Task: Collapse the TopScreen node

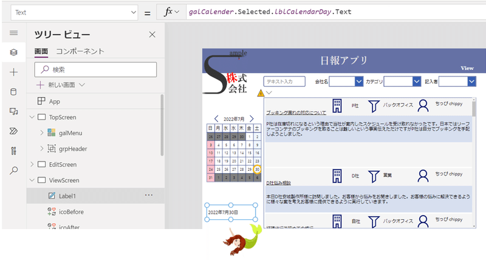Action: pyautogui.click(x=32, y=117)
